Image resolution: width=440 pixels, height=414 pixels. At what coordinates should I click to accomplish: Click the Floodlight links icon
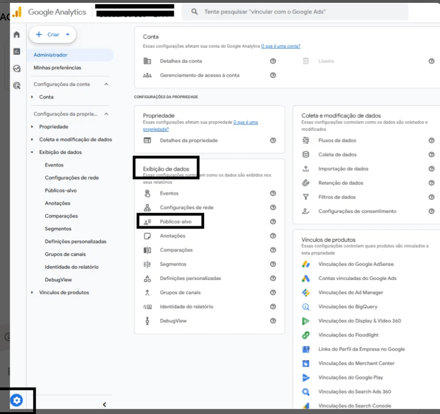pos(306,335)
